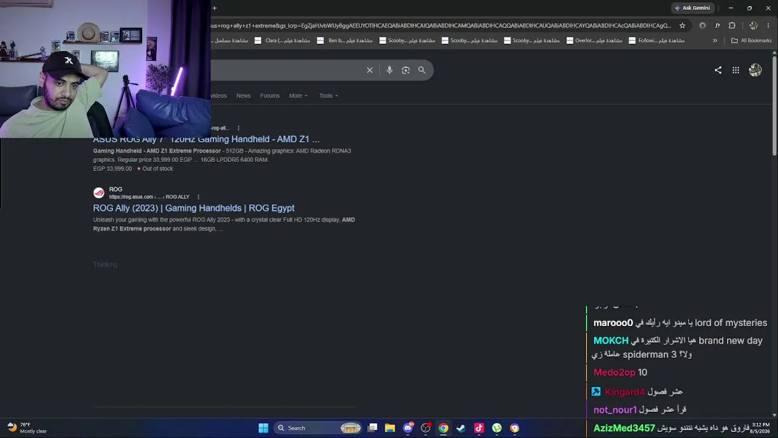Open Chrome's three-dot menu

(769, 26)
